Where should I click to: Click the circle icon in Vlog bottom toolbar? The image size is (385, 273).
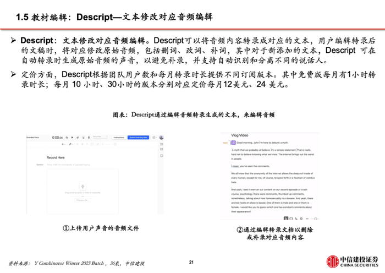301,219
